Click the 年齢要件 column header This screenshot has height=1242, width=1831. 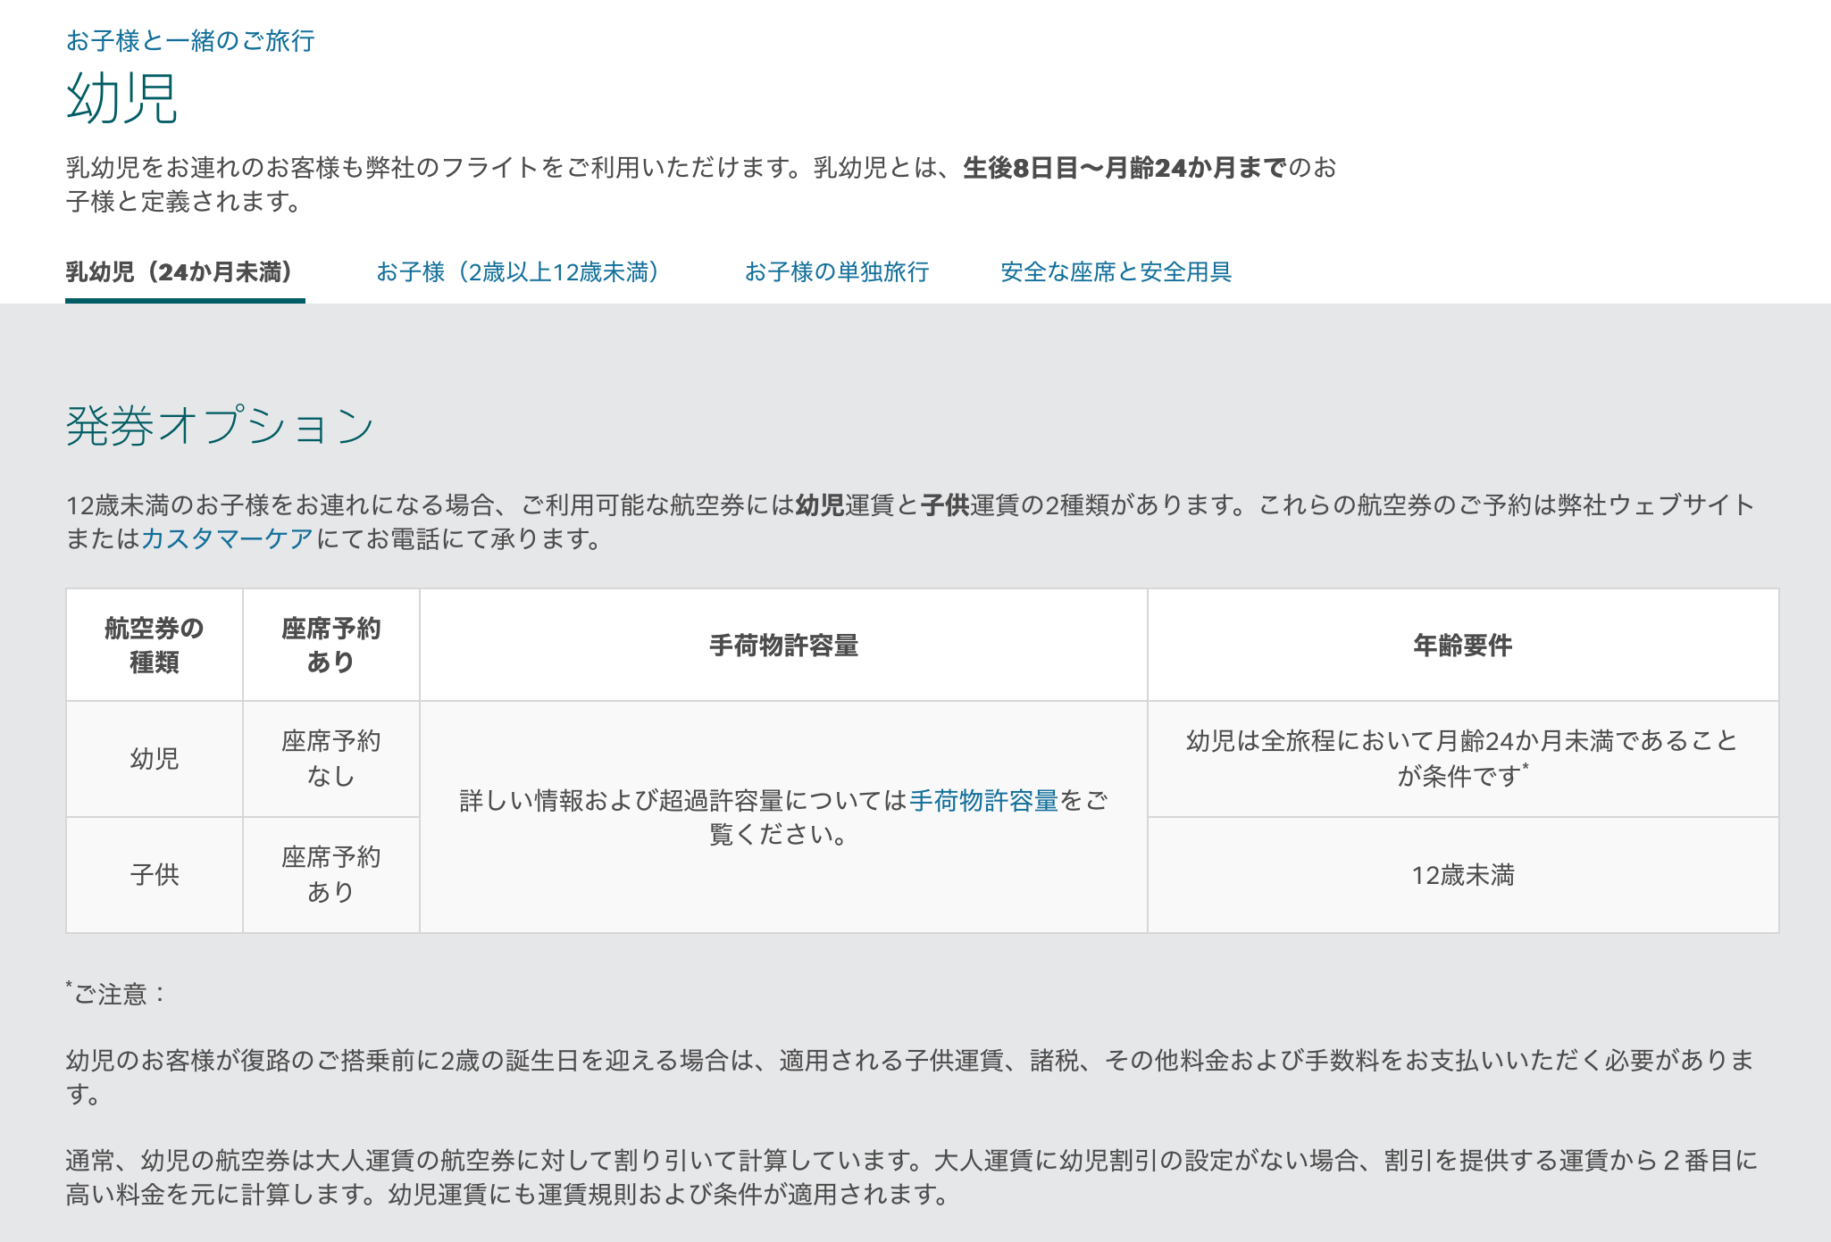tap(1462, 646)
